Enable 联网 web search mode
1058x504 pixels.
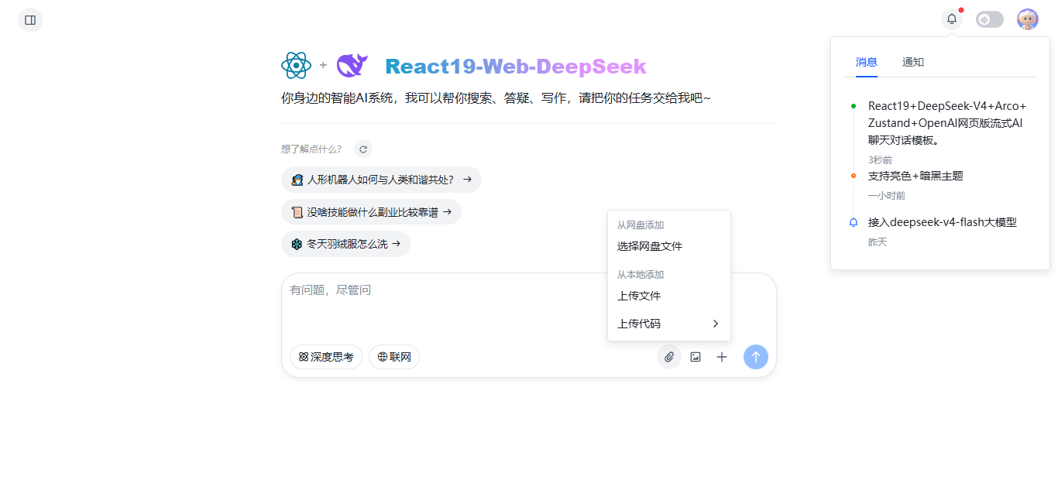coord(394,357)
